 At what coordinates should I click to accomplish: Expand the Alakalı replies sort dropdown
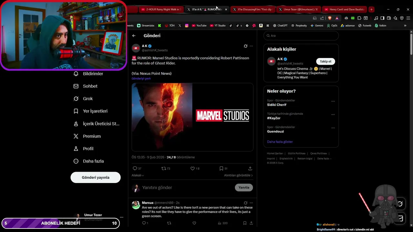[138, 175]
